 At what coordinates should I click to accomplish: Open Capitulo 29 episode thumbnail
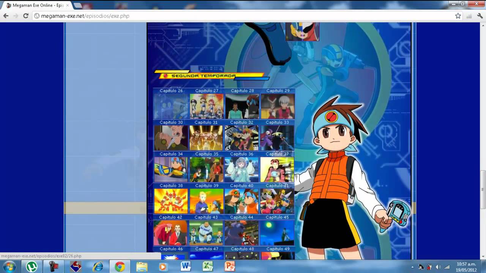[278, 106]
